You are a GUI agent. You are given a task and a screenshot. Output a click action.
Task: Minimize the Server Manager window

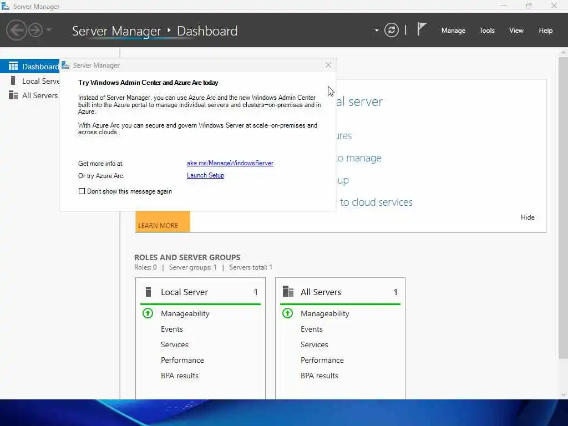point(504,6)
